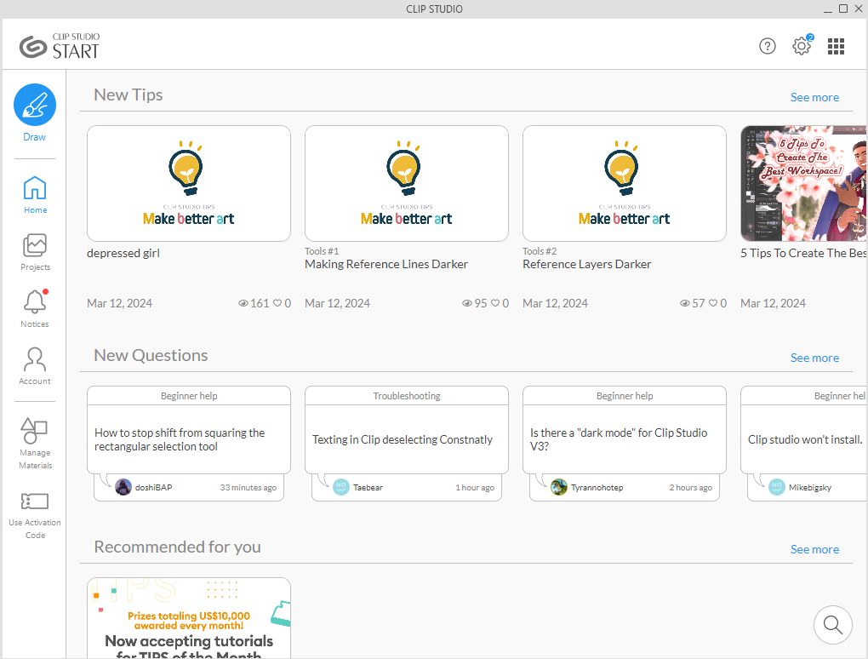Click the '1 hour ago' timestamp
868x659 pixels.
click(475, 487)
